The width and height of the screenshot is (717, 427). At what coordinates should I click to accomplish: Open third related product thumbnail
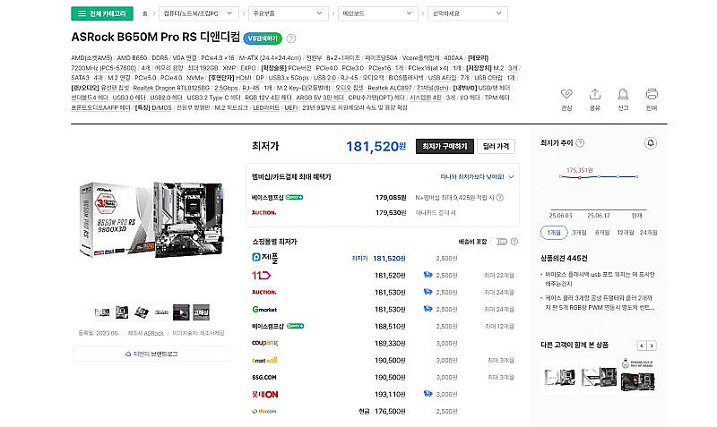pyautogui.click(x=638, y=375)
